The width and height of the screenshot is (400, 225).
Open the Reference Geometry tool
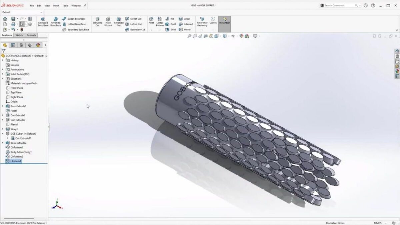point(202,22)
